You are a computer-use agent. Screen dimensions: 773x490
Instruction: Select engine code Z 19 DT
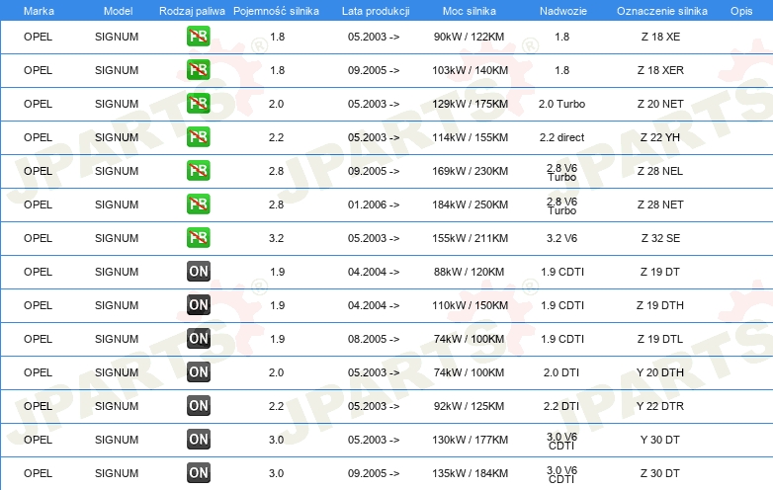(x=660, y=272)
